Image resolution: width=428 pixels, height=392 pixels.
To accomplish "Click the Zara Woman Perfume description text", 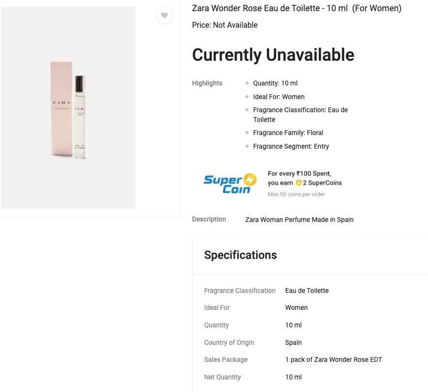I will pos(299,220).
